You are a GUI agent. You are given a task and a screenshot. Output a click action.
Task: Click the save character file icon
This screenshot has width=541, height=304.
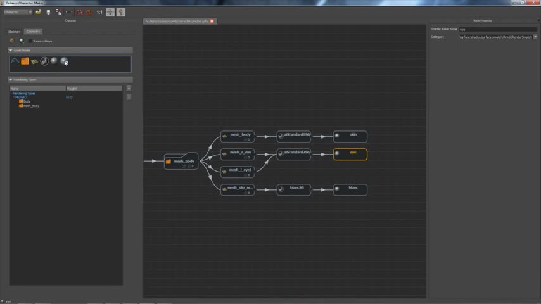coord(48,12)
